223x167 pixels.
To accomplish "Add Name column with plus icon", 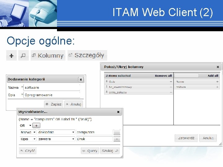I will (x=217, y=82).
